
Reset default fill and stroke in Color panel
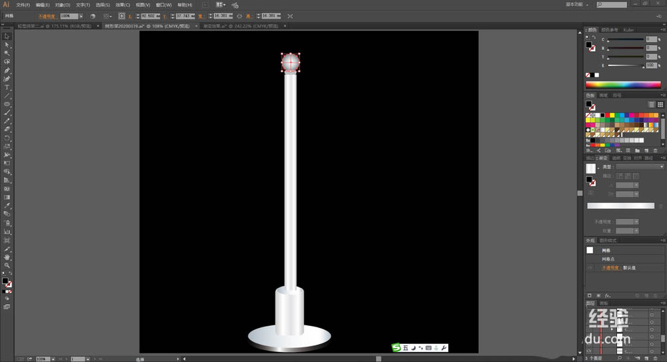pyautogui.click(x=588, y=37)
